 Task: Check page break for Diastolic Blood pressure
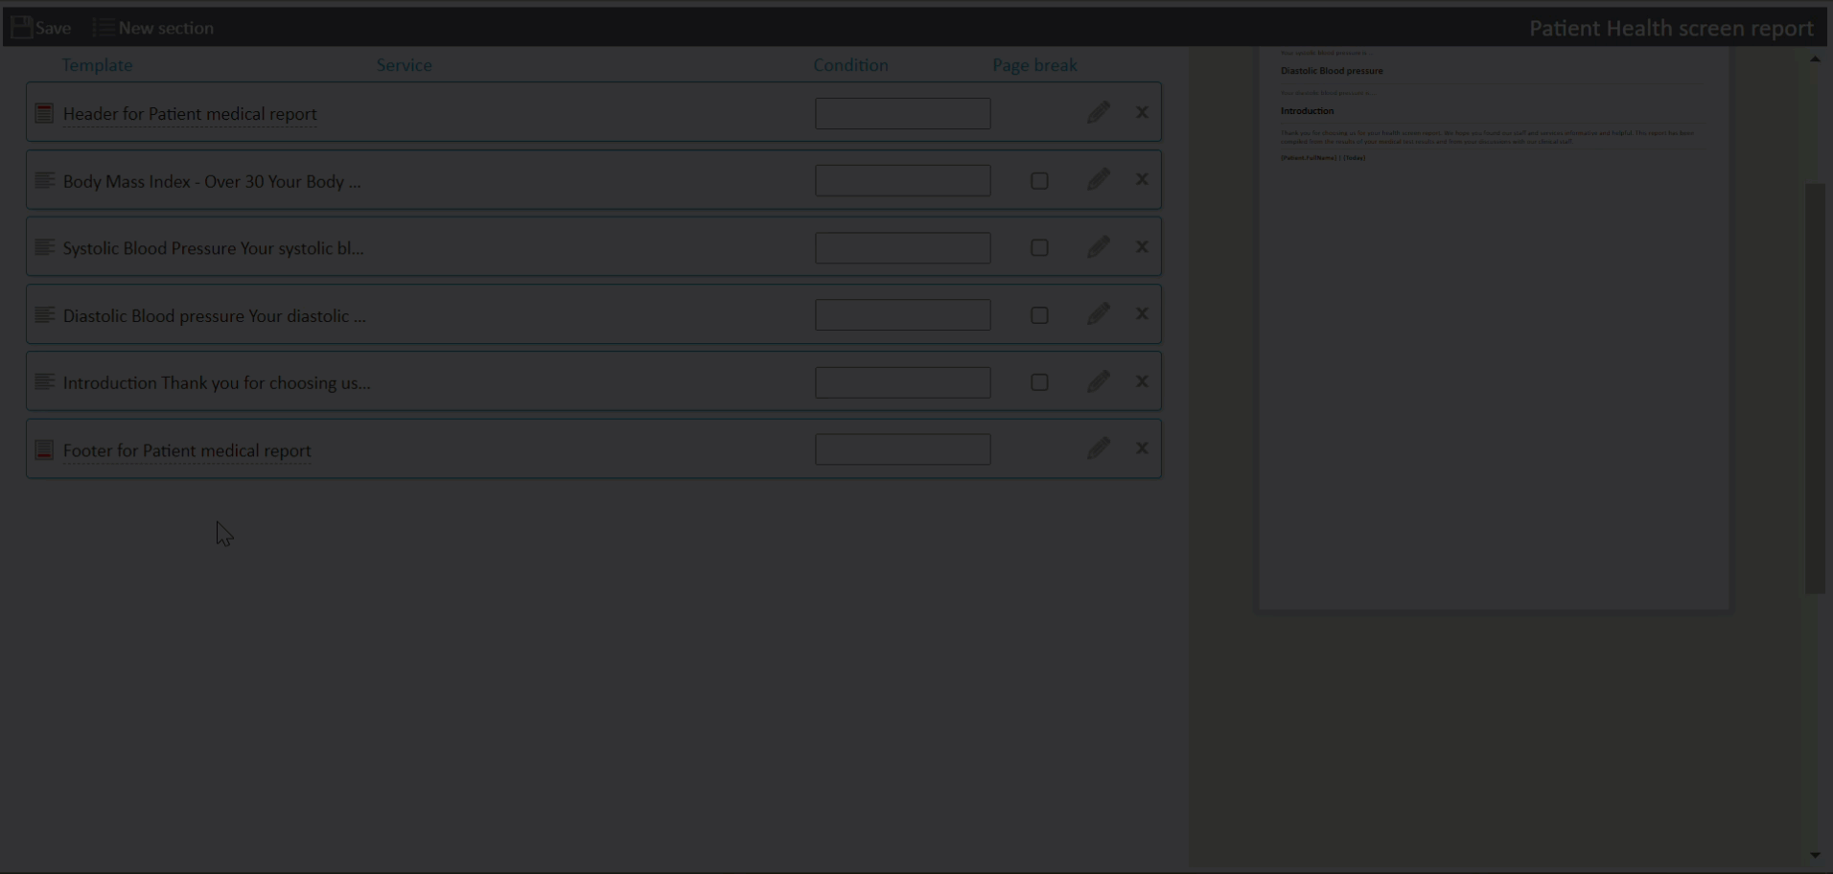coord(1039,315)
